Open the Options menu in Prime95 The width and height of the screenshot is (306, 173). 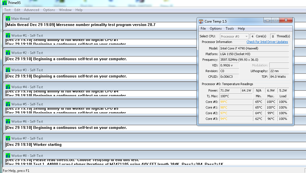pos(49,10)
